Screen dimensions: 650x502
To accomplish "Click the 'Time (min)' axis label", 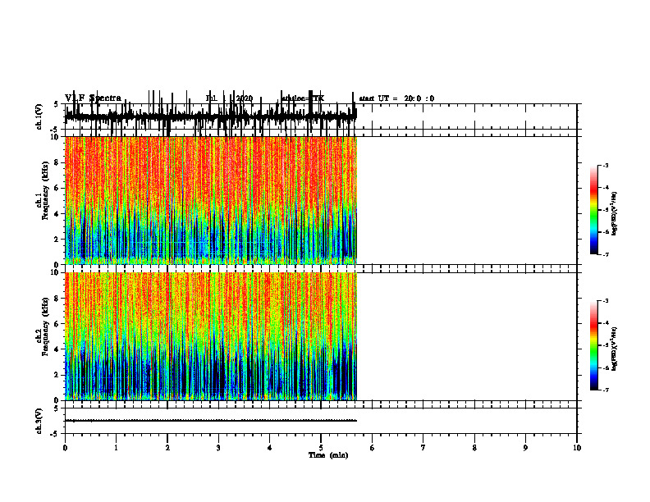I will [x=328, y=455].
